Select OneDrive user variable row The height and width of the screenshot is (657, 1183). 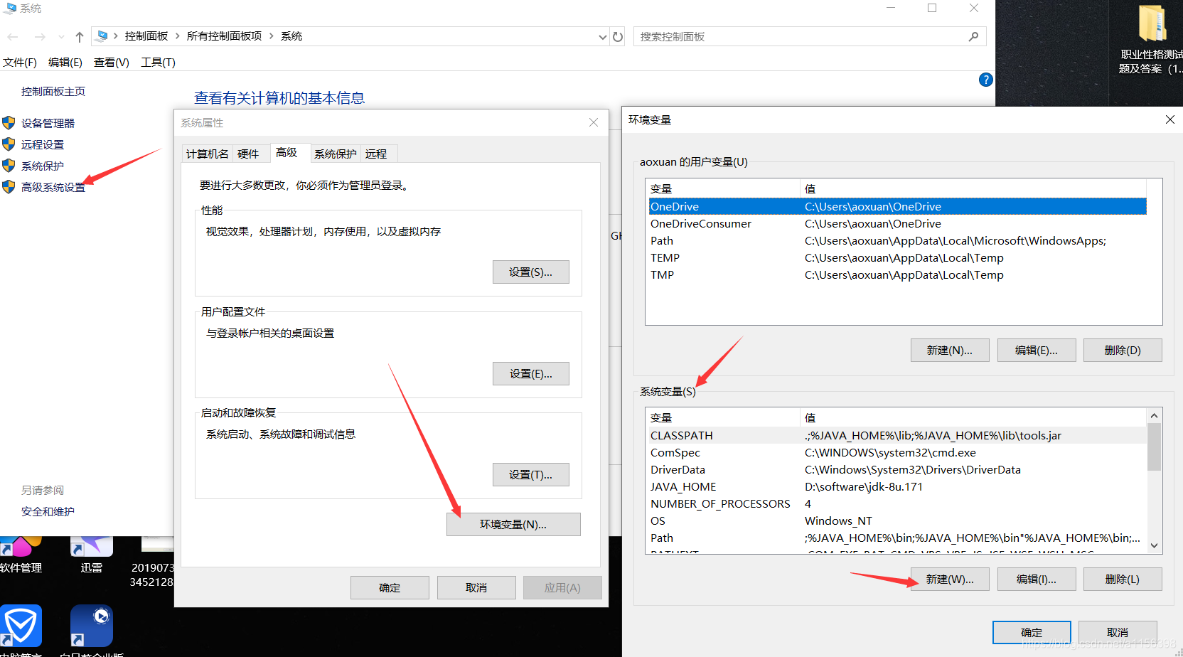pyautogui.click(x=897, y=206)
